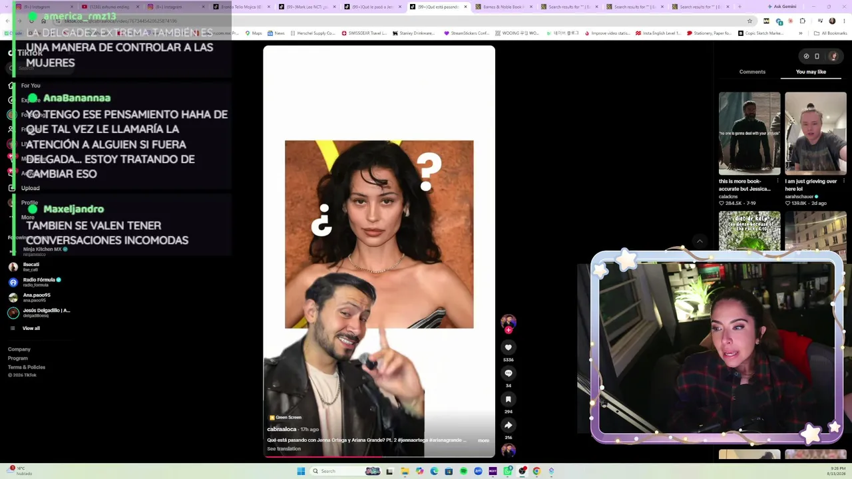Viewport: 852px width, 479px height.
Task: Open options for 'this is more book-accurate' video
Action: (778, 181)
